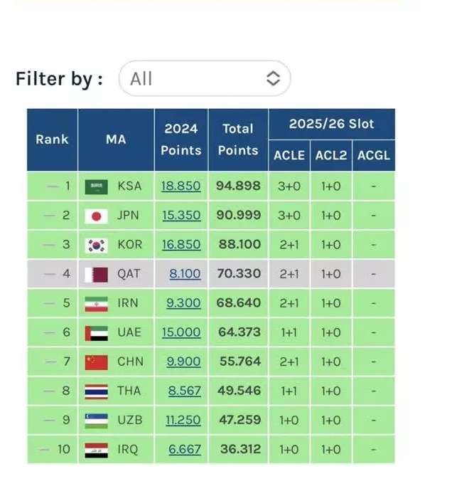Click the Saudi Arabia flag icon
The width and height of the screenshot is (452, 501).
[96, 186]
